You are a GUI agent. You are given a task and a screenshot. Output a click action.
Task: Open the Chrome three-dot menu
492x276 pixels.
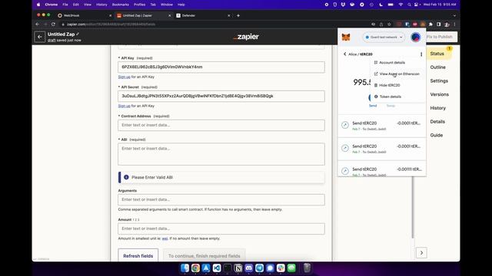point(454,24)
